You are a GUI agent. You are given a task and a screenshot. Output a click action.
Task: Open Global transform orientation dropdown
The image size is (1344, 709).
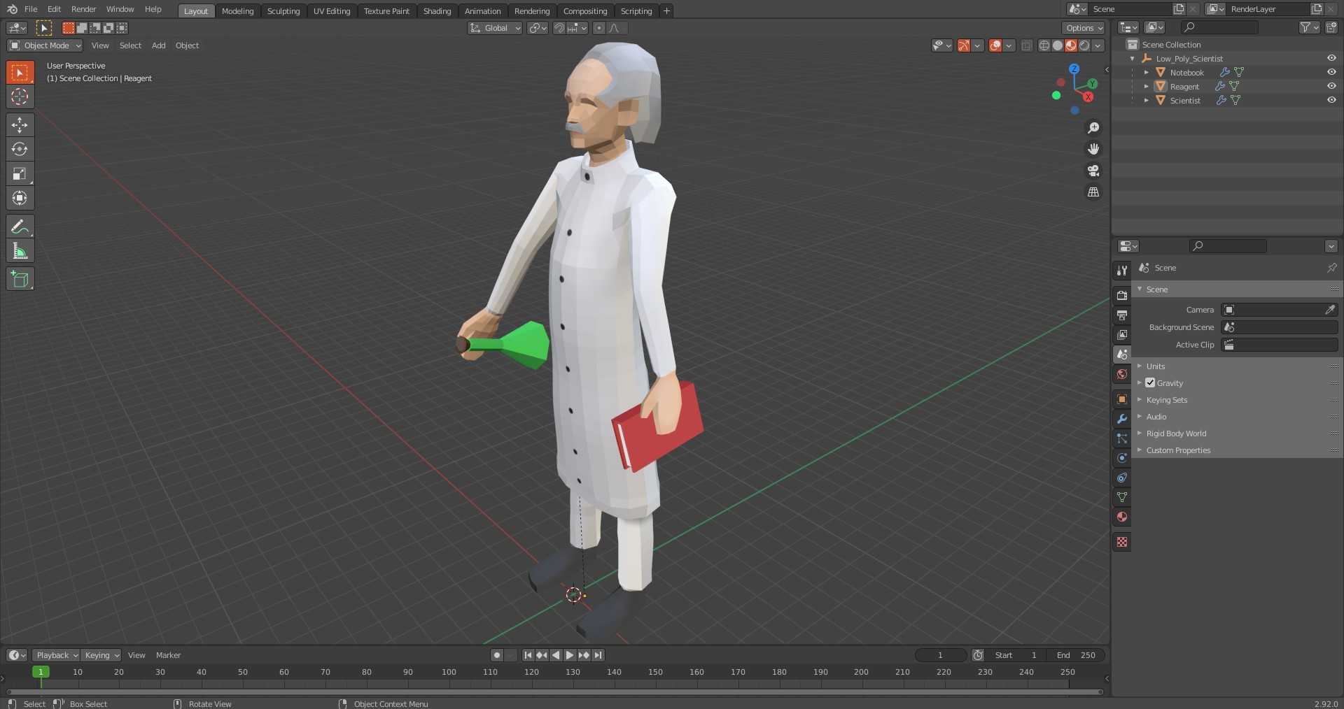click(x=495, y=28)
